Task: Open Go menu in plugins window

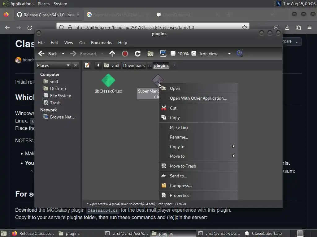Action: 82,43
